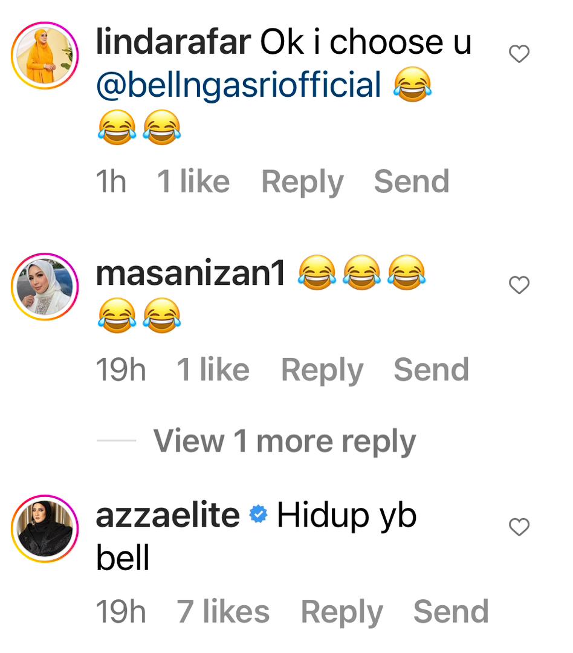The width and height of the screenshot is (573, 653).
Task: Open azzaelite's profile picture
Action: 45,528
